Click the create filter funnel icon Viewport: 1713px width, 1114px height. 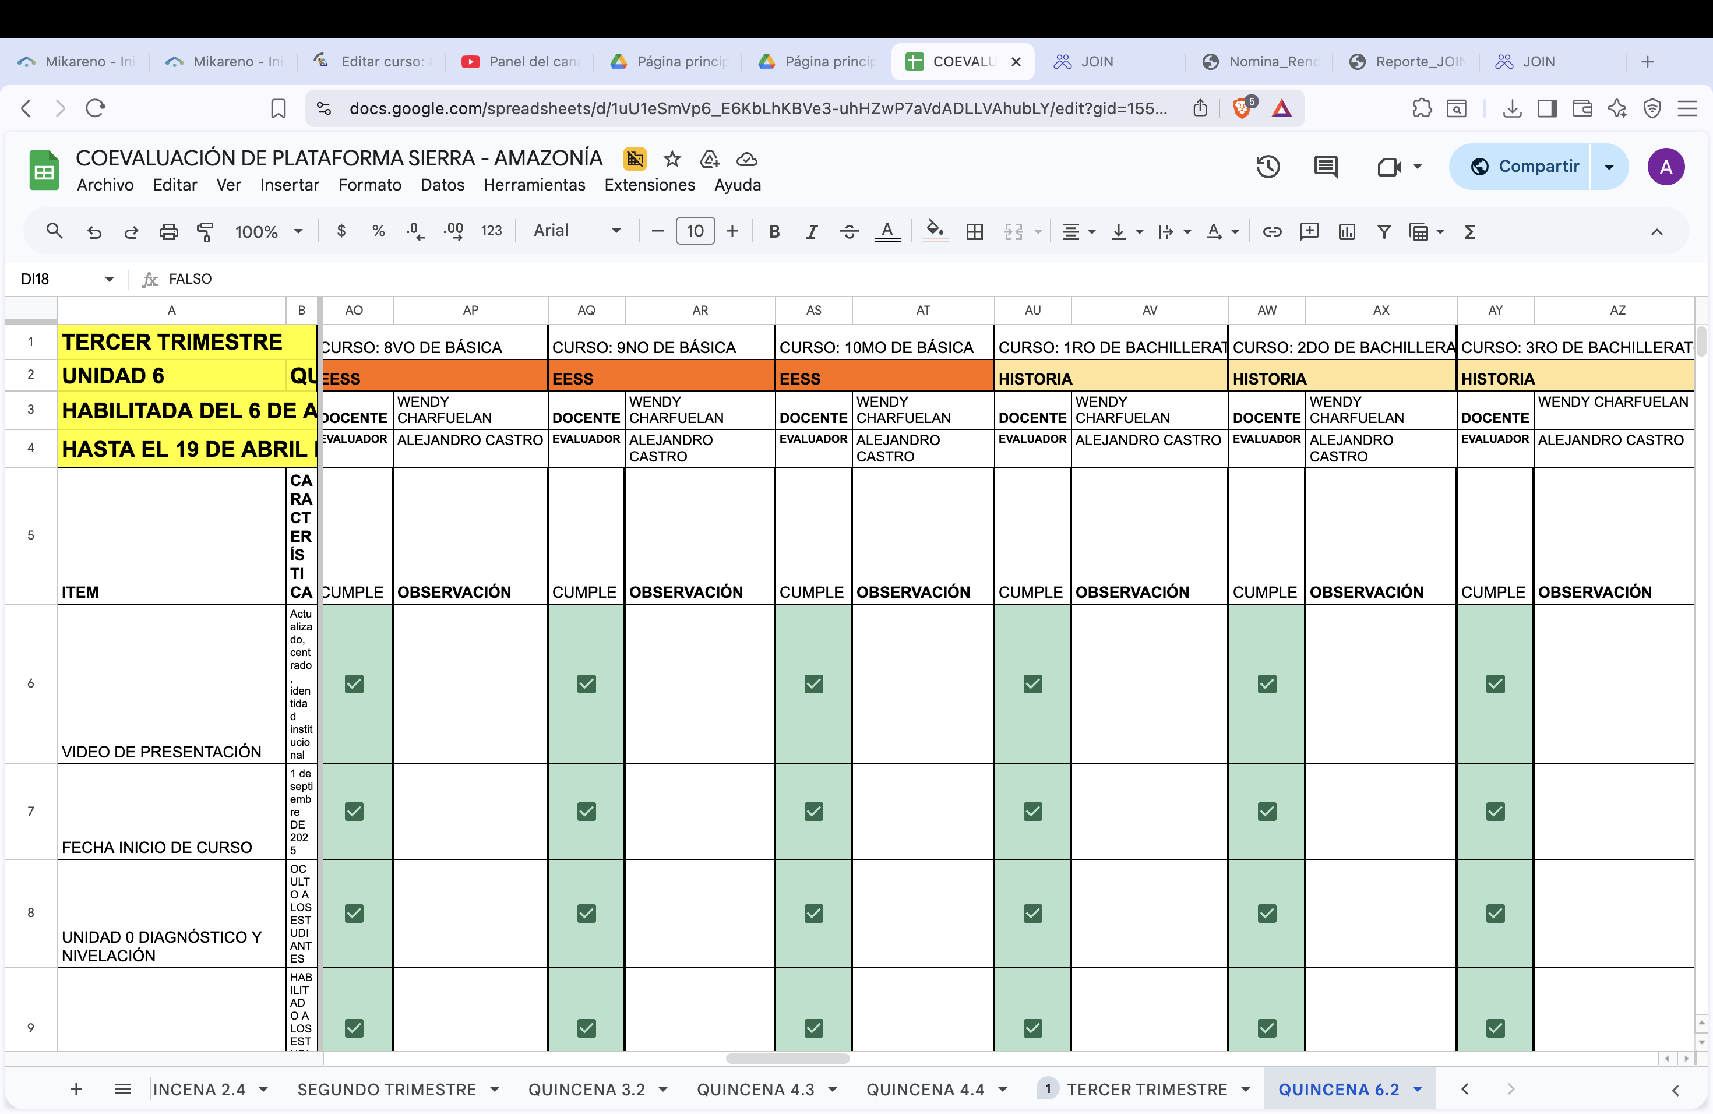(1383, 232)
